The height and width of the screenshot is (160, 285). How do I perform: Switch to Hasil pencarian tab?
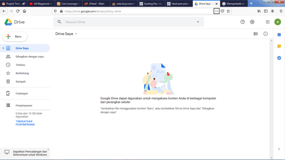tap(179, 4)
